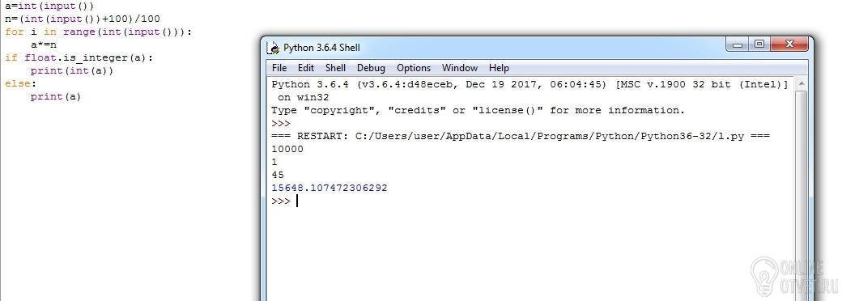
Task: Minimize the Python Shell window
Action: tap(738, 45)
